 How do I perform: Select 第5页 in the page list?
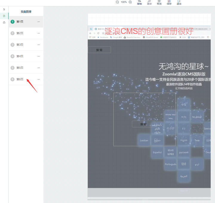click(26, 68)
